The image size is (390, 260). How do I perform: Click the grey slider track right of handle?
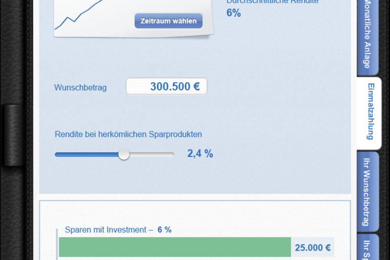point(152,155)
